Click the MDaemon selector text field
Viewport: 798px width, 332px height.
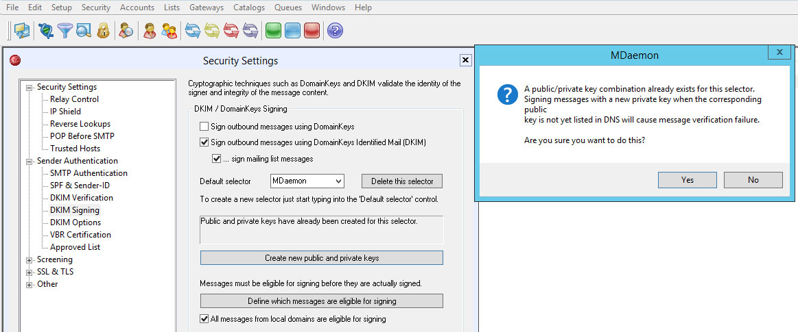(302, 181)
